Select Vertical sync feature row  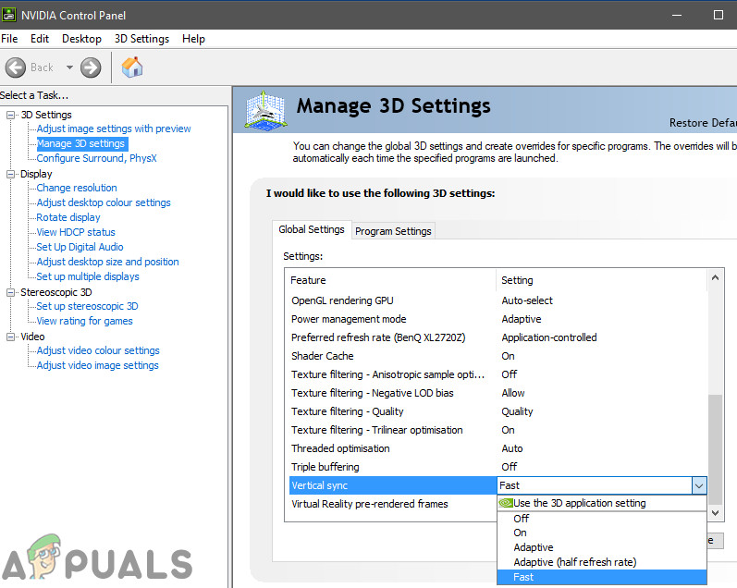tap(393, 485)
